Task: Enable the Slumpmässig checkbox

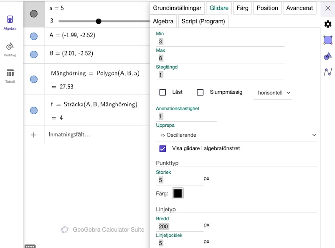Action: [x=200, y=93]
